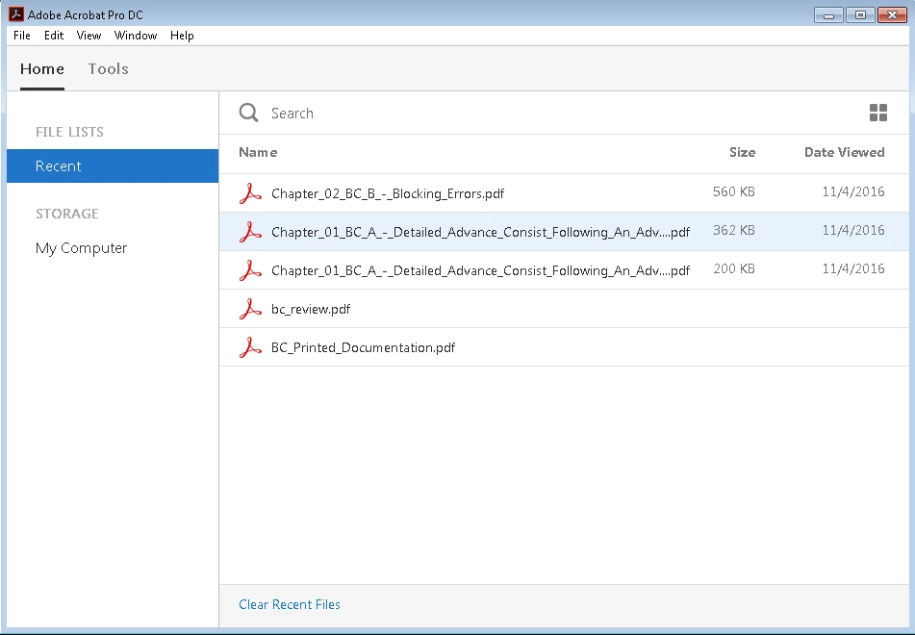Click the 200 KB size value
The width and height of the screenshot is (915, 635).
[734, 268]
